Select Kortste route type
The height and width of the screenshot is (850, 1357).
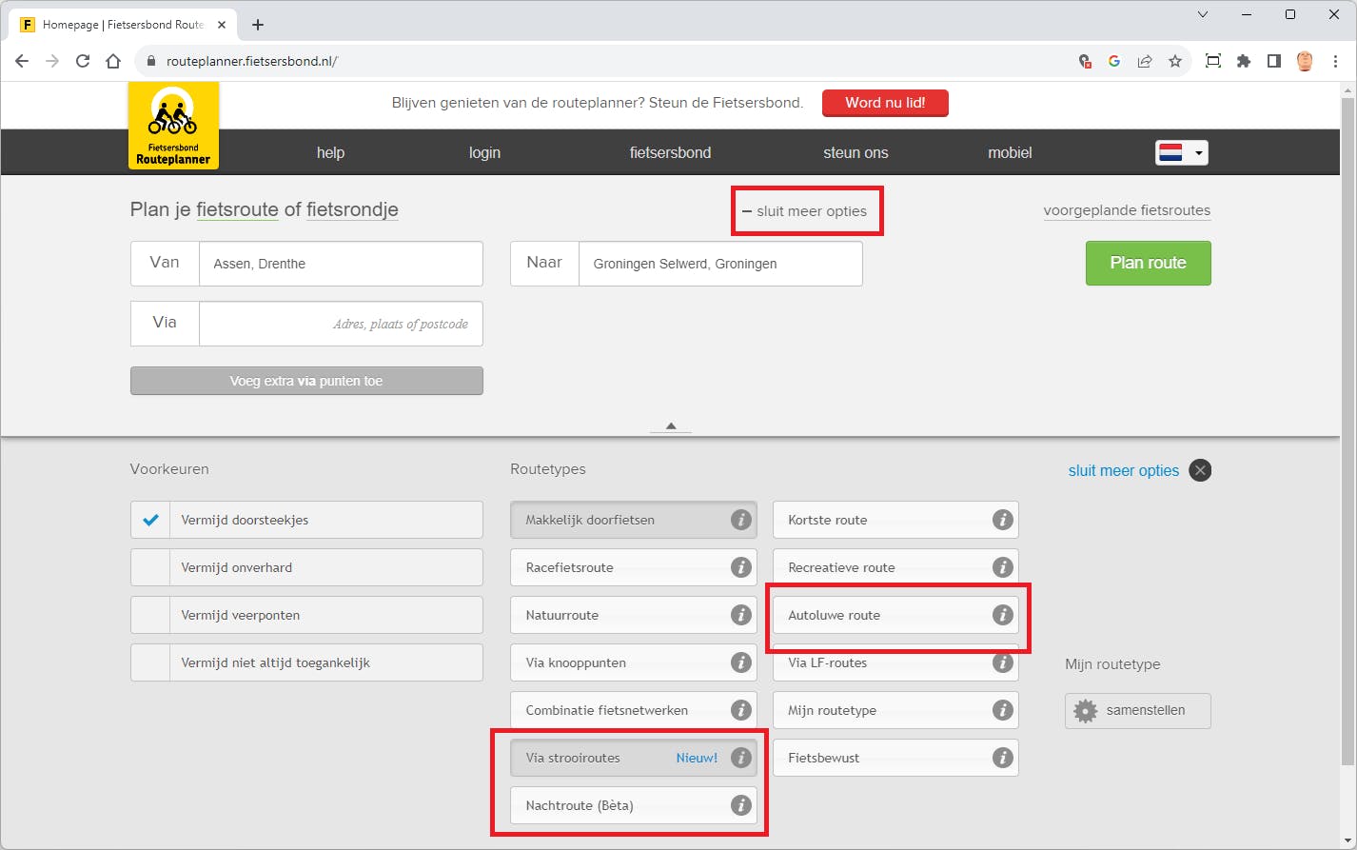895,520
